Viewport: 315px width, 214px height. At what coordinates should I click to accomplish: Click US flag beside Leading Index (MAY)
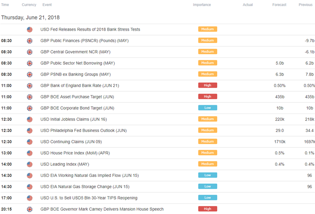tap(30, 164)
